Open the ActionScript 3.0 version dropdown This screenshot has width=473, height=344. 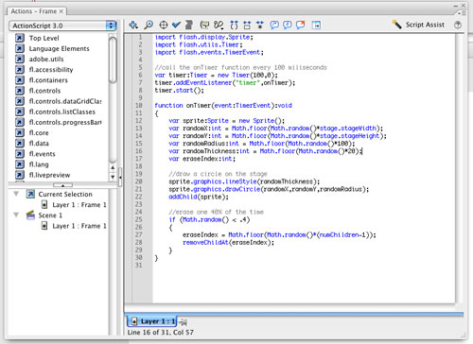click(62, 26)
